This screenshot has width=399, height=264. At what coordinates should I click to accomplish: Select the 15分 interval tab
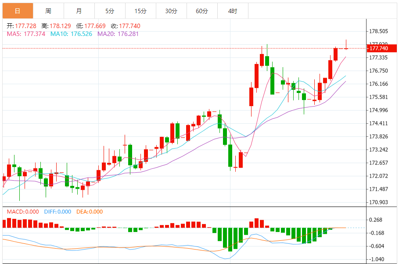click(x=140, y=11)
